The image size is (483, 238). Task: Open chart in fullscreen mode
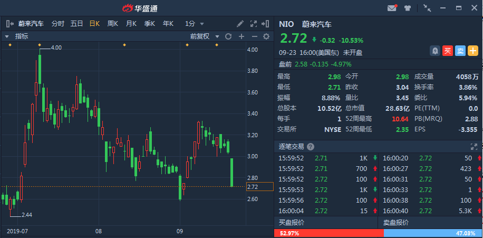(x=254, y=24)
